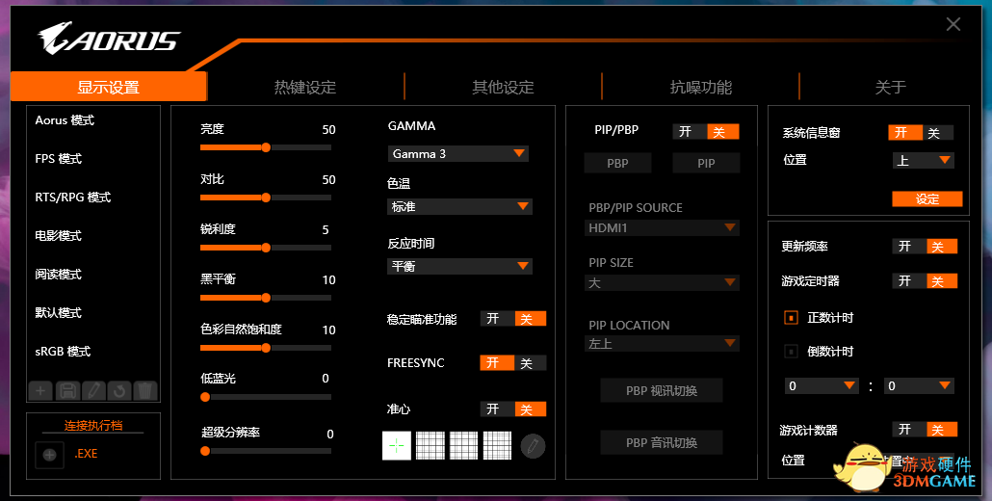Open first timer value dropdown before the colon

click(822, 386)
